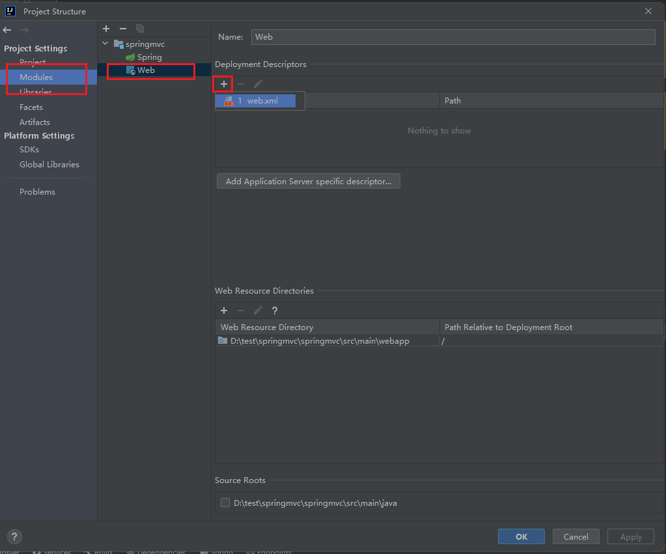Screen dimensions: 666x554
Task: Click the Apply button
Action: [x=631, y=536]
